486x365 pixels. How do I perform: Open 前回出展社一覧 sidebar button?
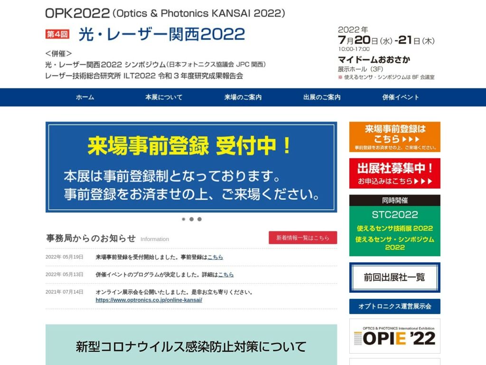[394, 278]
